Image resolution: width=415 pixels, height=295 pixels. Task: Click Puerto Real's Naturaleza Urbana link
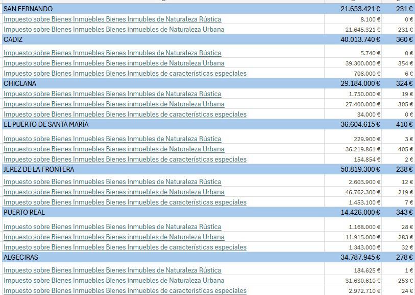click(x=113, y=237)
